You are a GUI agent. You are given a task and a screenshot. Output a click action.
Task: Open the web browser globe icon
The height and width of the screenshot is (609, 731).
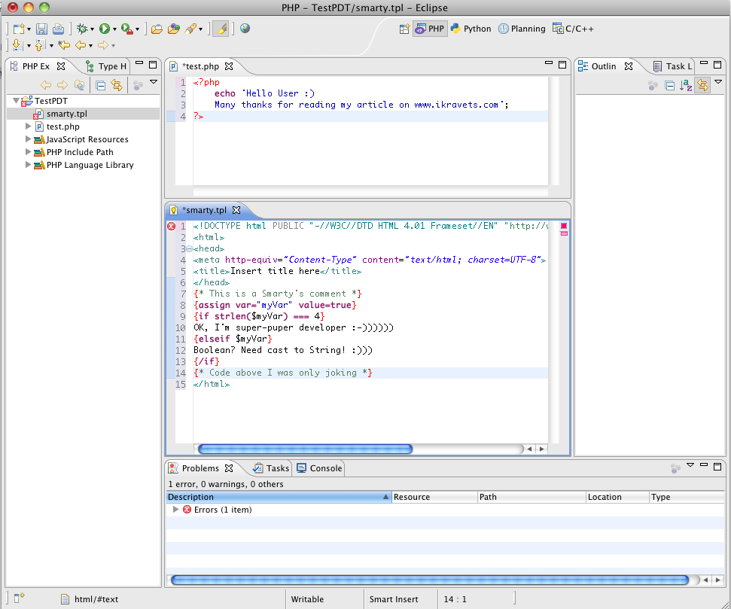point(245,29)
